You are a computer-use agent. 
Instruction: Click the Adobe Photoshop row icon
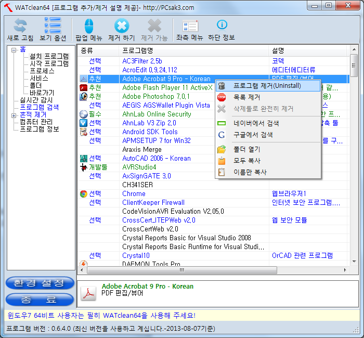tap(83, 97)
